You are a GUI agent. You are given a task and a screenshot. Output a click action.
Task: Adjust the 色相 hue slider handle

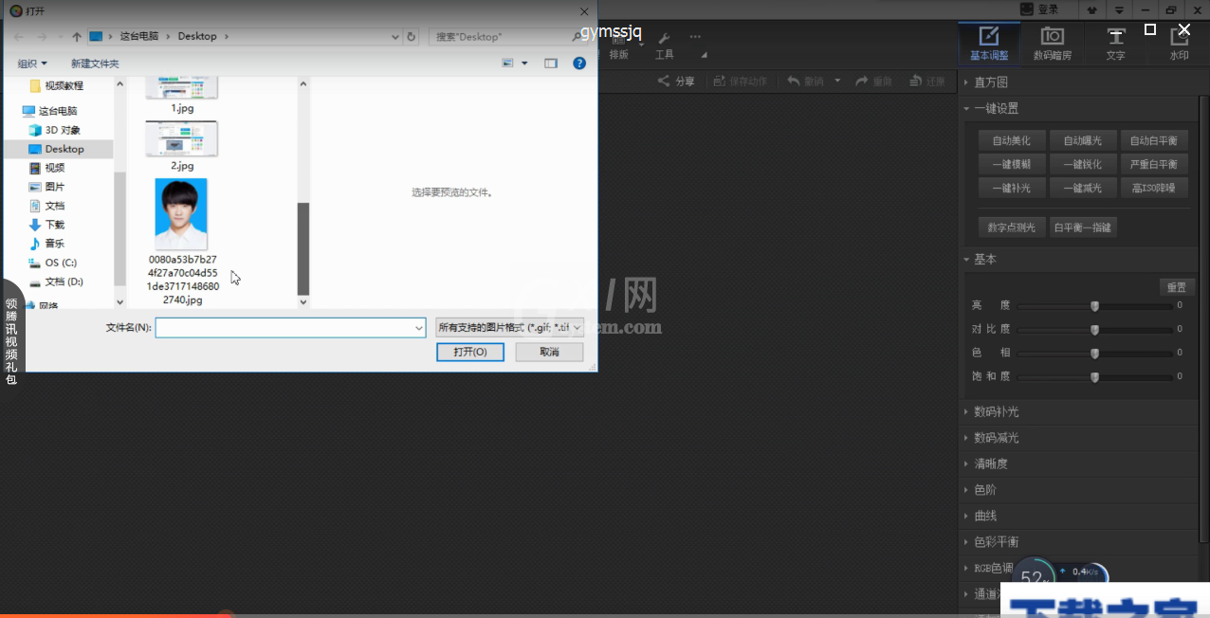click(1095, 353)
